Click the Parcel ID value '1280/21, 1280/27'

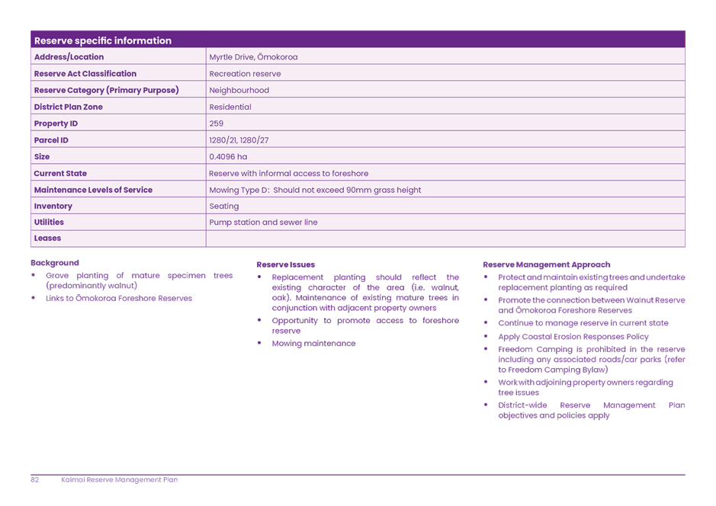[x=239, y=140]
